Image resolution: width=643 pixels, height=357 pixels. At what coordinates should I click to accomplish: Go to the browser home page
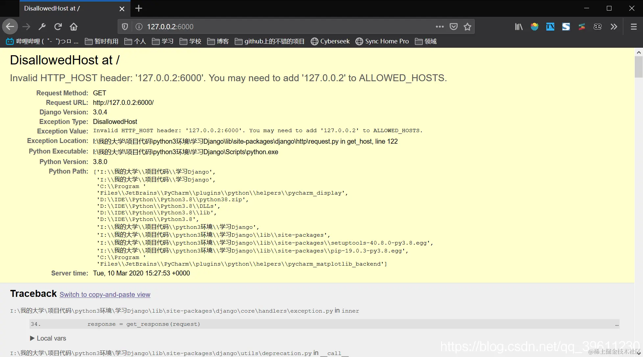pyautogui.click(x=74, y=27)
